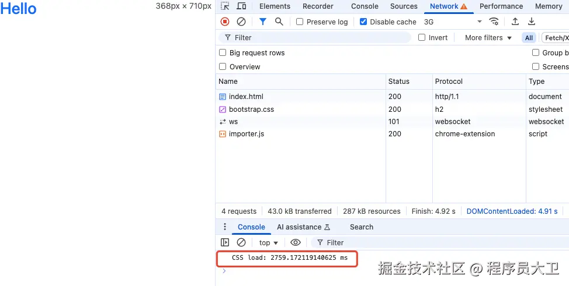Select the Fetch/XHR type filter
Screen dimensions: 569x286
(x=557, y=38)
